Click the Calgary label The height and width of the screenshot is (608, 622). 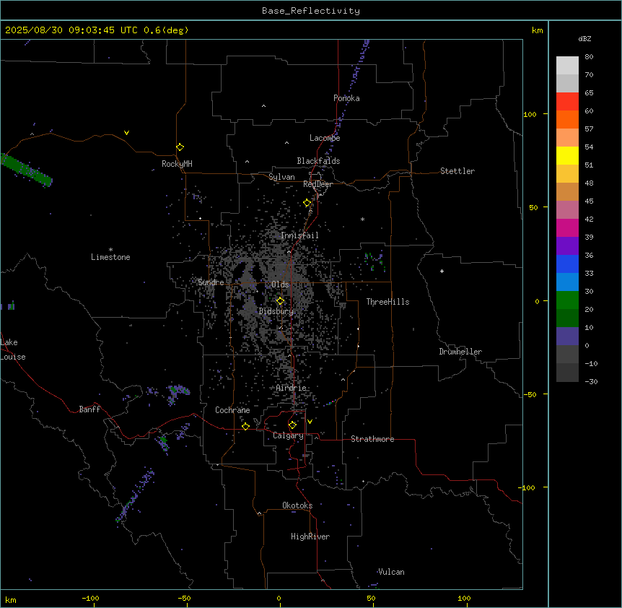[x=288, y=435]
